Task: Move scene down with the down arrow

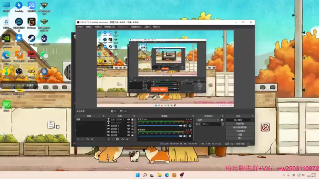Action: click(x=92, y=139)
